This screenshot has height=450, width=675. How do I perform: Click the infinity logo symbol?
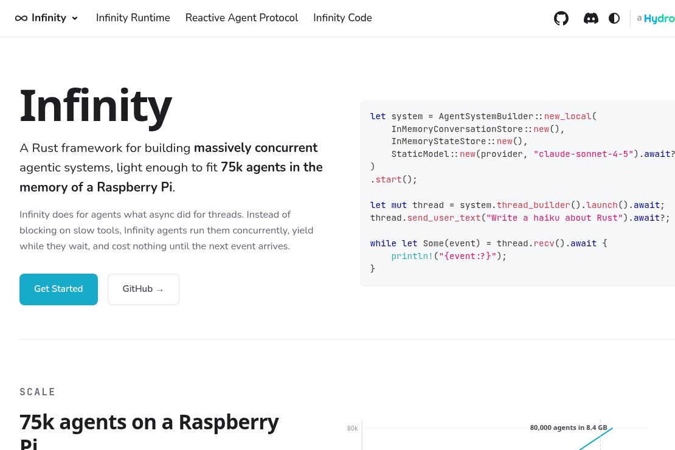coord(21,18)
